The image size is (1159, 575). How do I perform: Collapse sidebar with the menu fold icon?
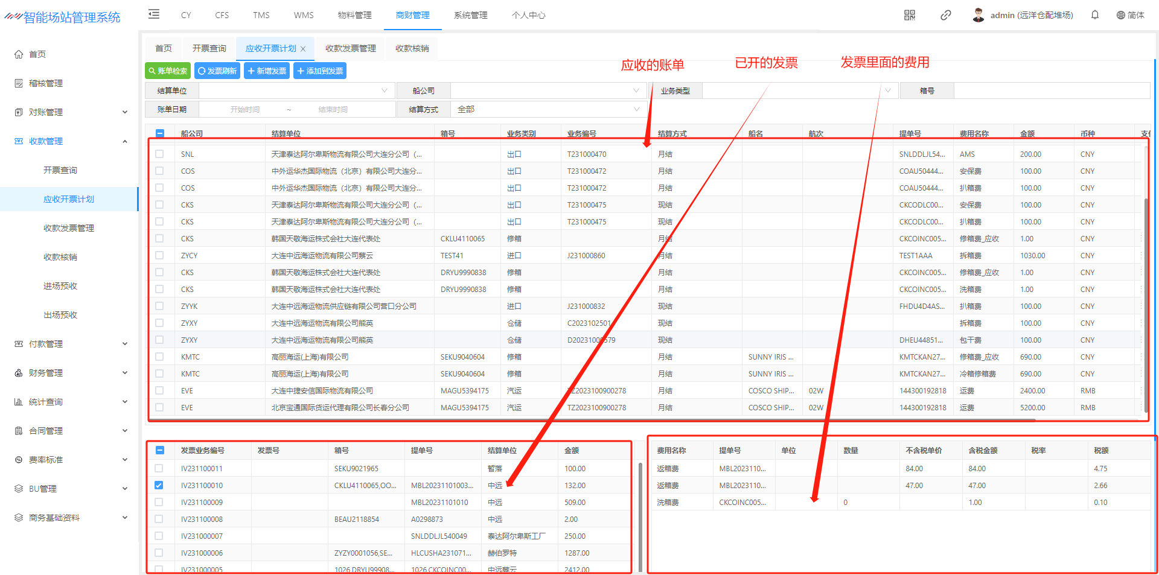pyautogui.click(x=154, y=14)
